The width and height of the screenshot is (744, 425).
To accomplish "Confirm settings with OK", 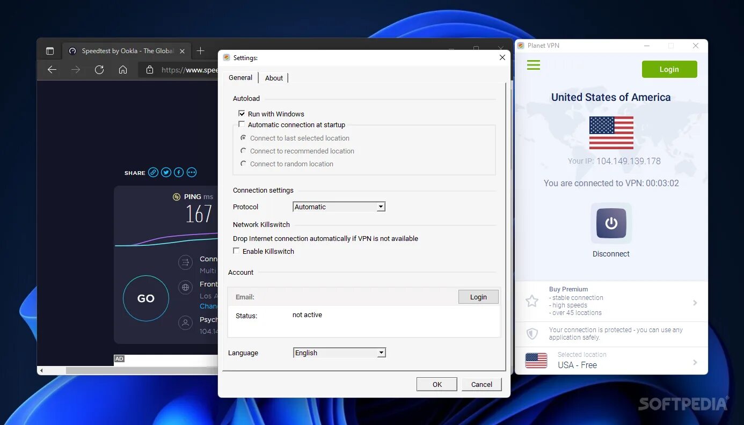I will 437,384.
